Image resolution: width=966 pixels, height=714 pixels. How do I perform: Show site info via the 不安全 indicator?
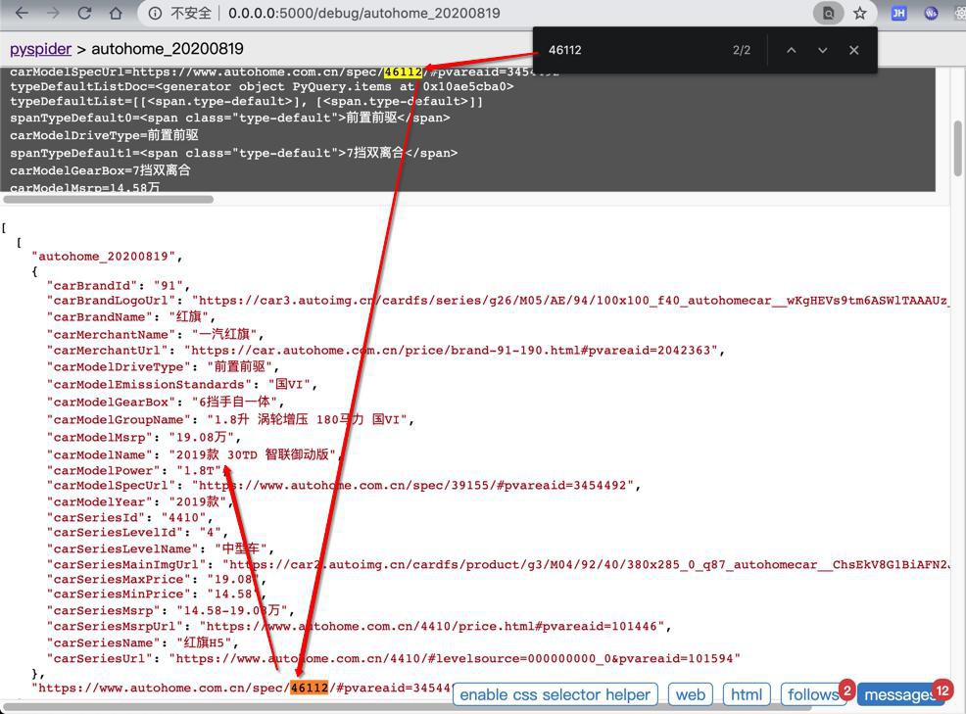(180, 13)
